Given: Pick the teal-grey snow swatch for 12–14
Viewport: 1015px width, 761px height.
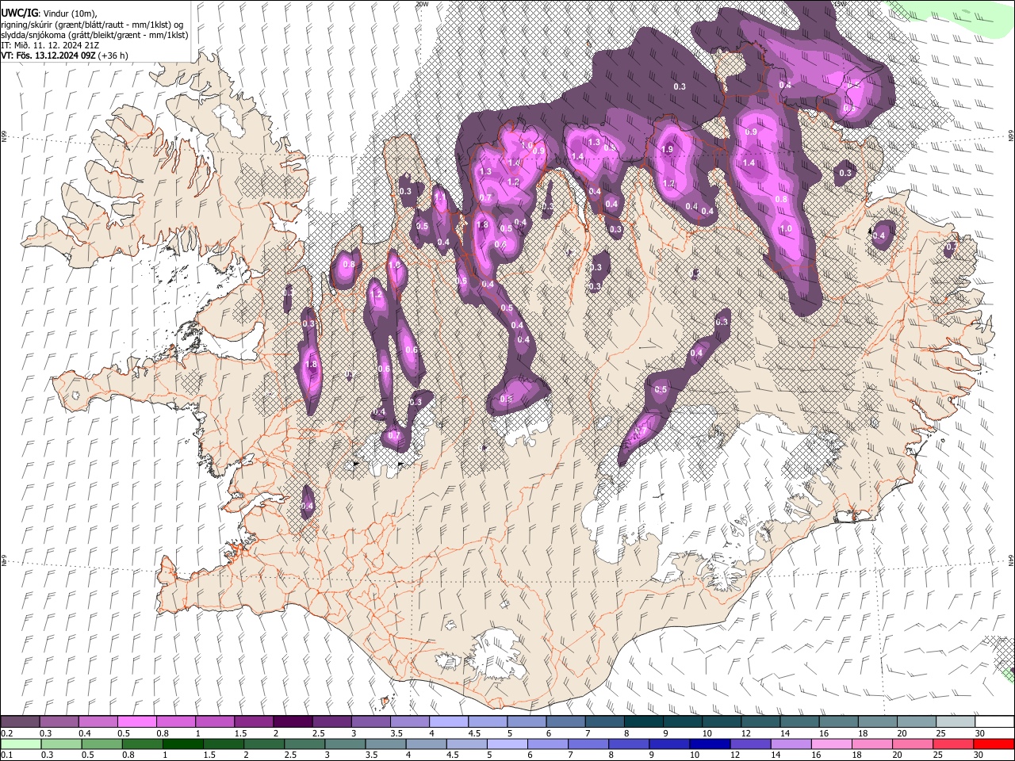Looking at the screenshot, I should coord(760,722).
